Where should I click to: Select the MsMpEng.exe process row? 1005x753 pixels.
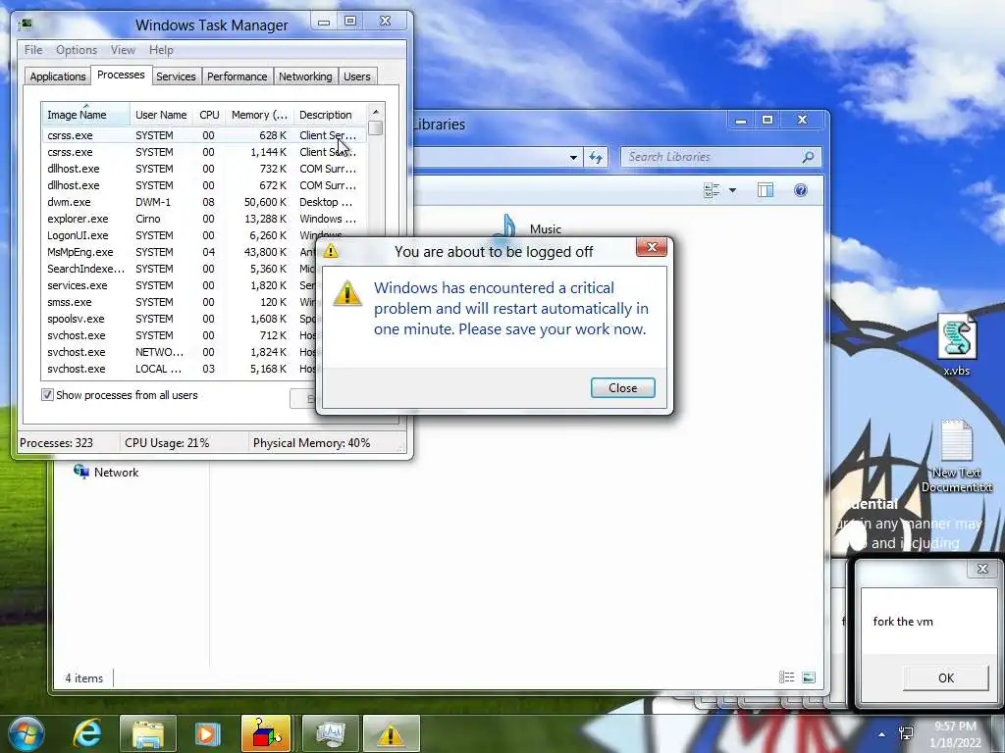[180, 252]
